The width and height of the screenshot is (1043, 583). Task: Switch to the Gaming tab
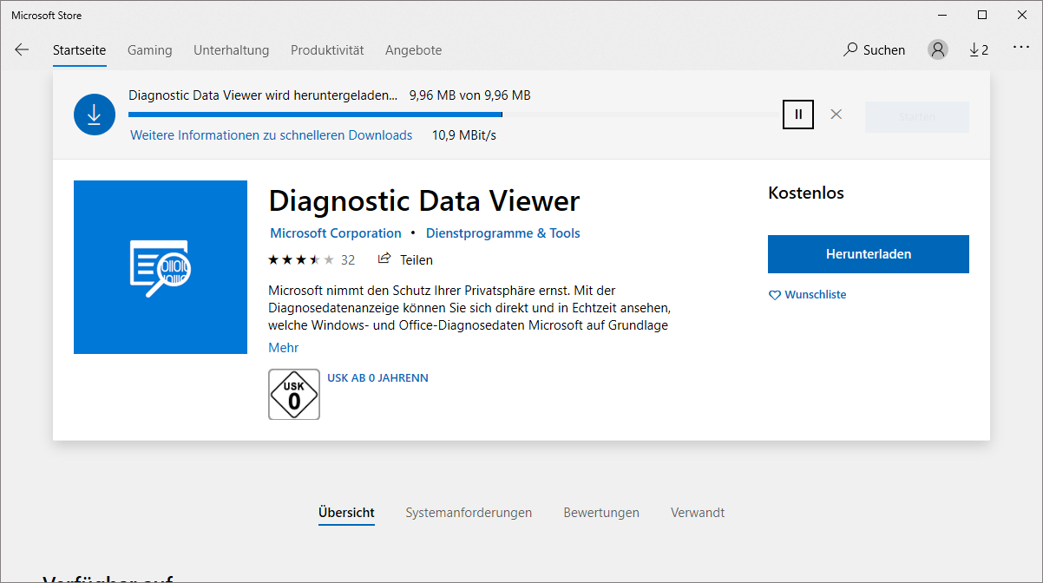pyautogui.click(x=149, y=50)
